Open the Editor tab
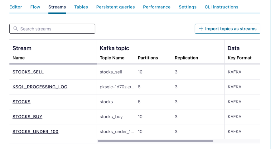This screenshot has width=275, height=149. click(16, 7)
